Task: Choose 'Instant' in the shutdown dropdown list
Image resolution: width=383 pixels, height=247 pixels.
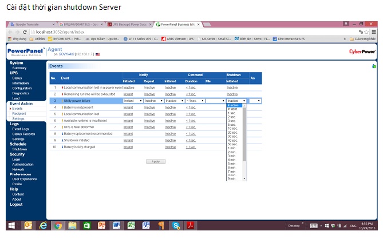Action: [232, 109]
